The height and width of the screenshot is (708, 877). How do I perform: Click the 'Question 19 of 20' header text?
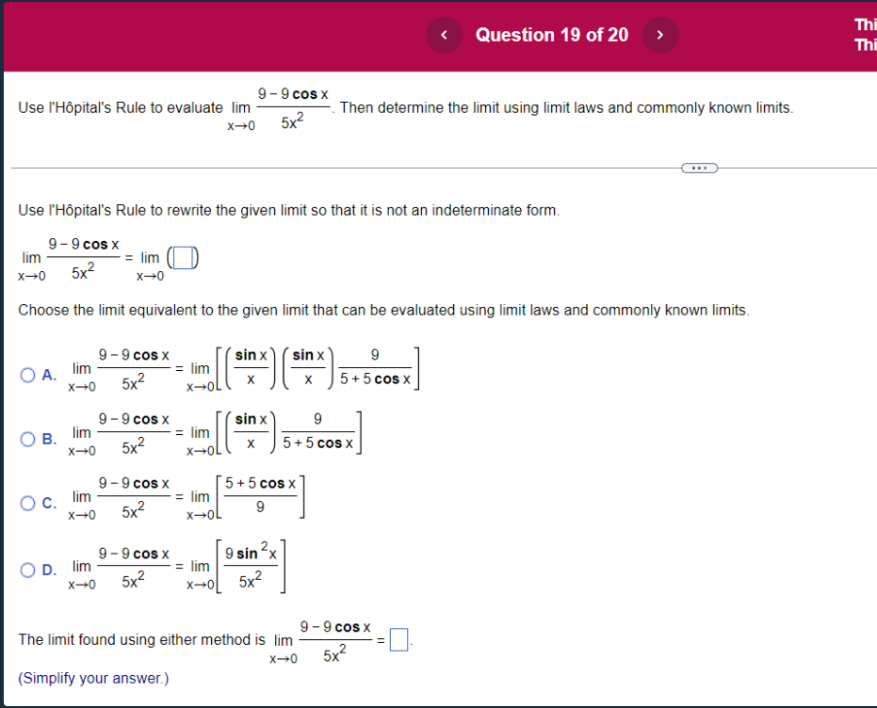(x=551, y=35)
